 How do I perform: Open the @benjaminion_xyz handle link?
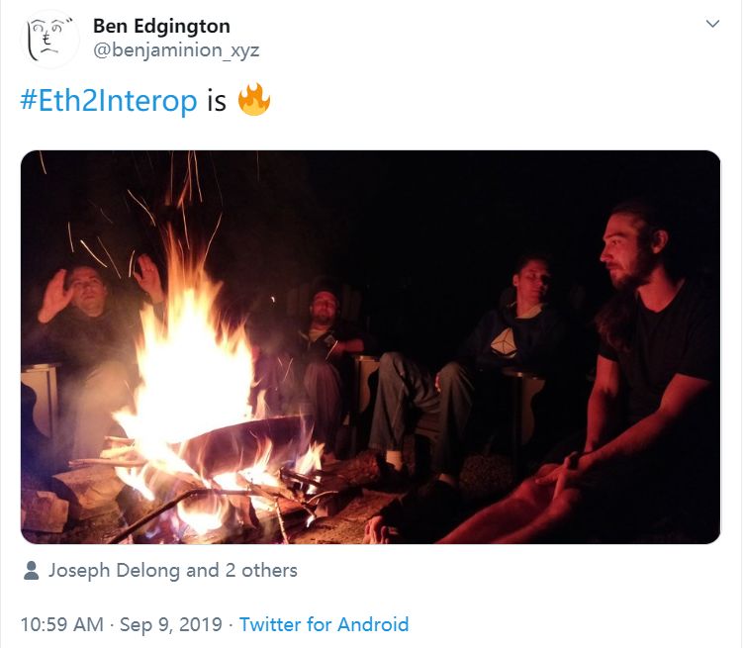click(176, 49)
